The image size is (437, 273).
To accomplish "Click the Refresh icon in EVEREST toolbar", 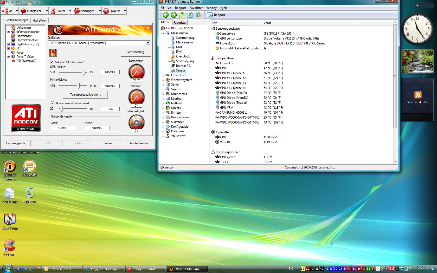I will pos(190,15).
